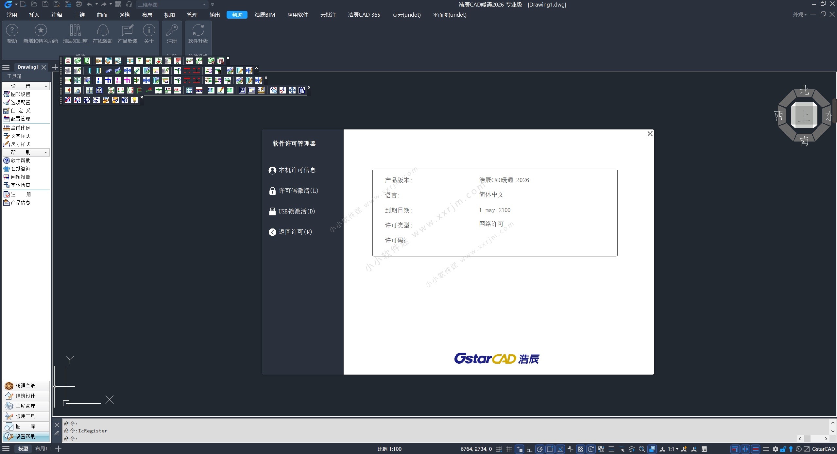Screen dimensions: 837x454
Task: Open the 注释 ribbon tab
Action: click(57, 15)
